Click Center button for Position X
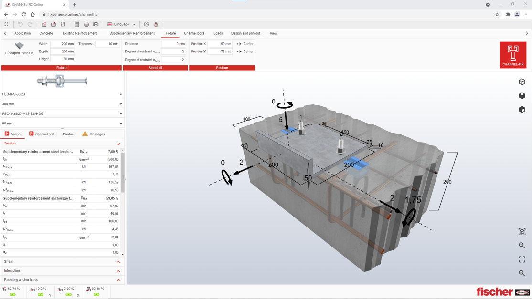Image resolution: width=532 pixels, height=299 pixels. point(245,44)
